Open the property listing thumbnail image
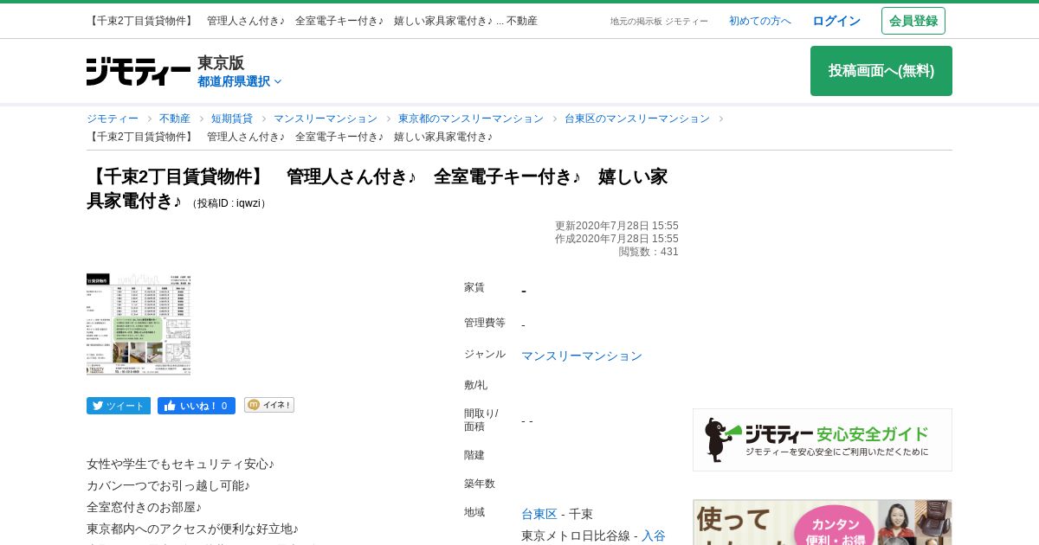 click(139, 324)
